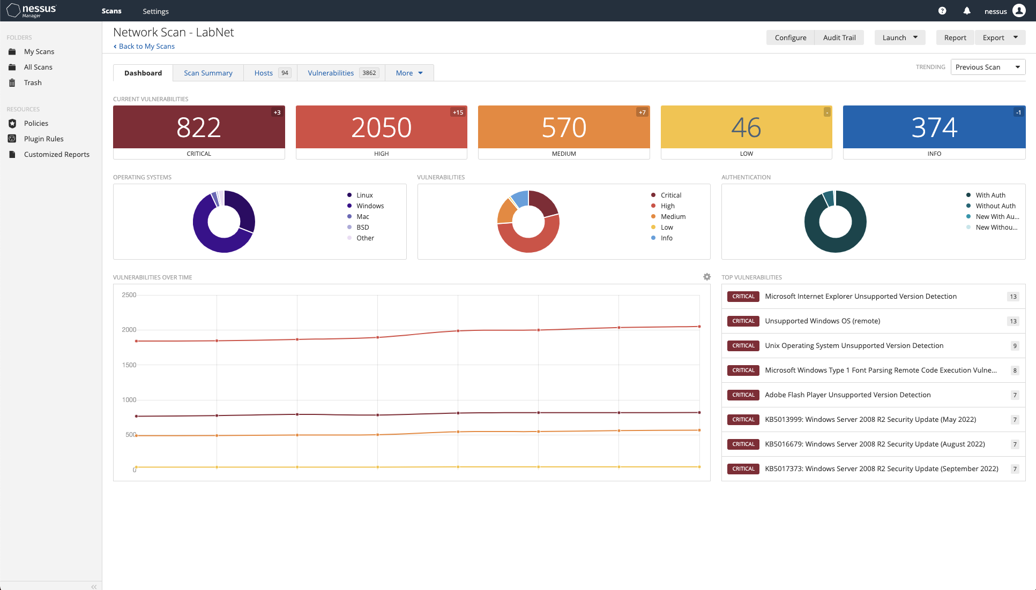The height and width of the screenshot is (590, 1036).
Task: Click the 2050 High vulnerabilities card
Action: [x=381, y=132]
